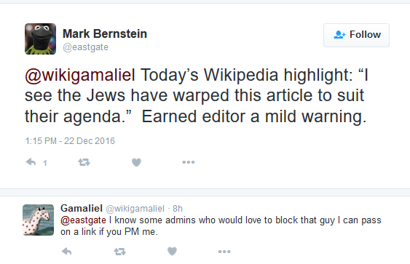Screen dimensions: 410x264
Task: Open more options on Mark Bernstein's tweet
Action: [189, 162]
